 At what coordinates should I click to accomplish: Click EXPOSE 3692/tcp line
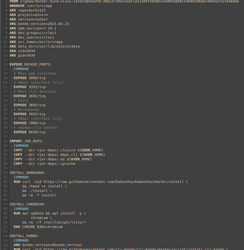(30, 105)
